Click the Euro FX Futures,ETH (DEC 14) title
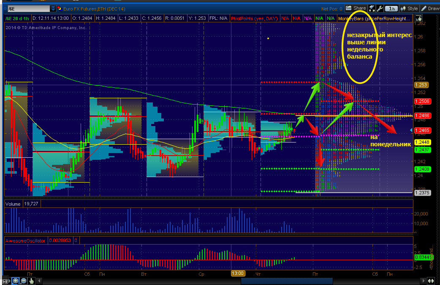 [x=94, y=9]
